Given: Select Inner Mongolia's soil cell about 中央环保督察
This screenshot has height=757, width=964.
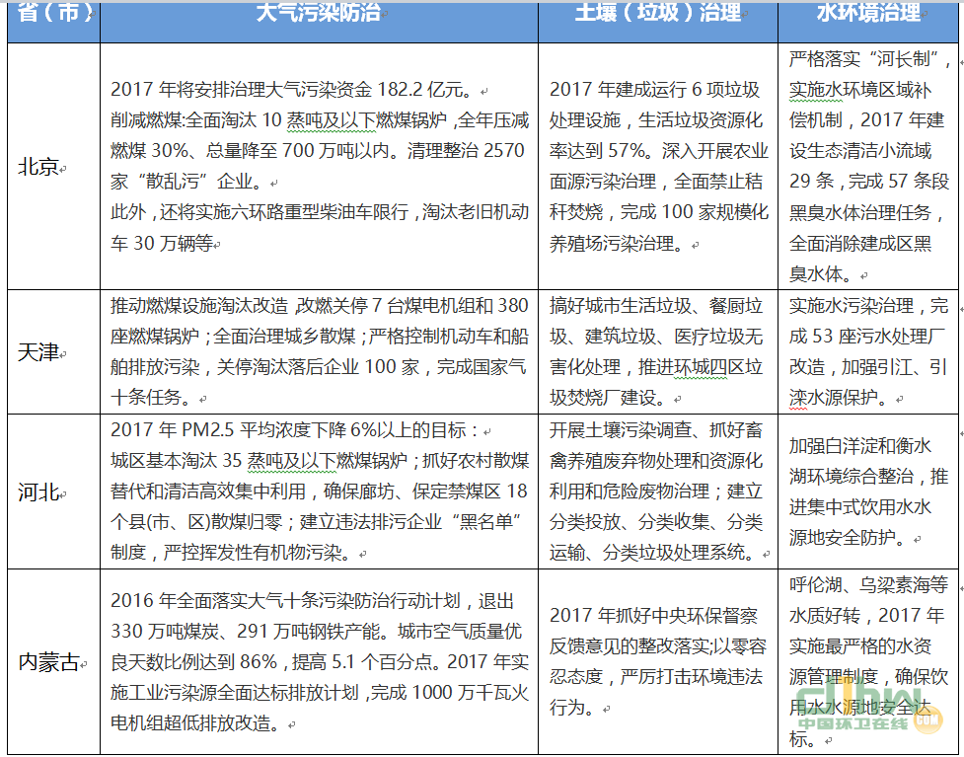Looking at the screenshot, I should tap(657, 661).
